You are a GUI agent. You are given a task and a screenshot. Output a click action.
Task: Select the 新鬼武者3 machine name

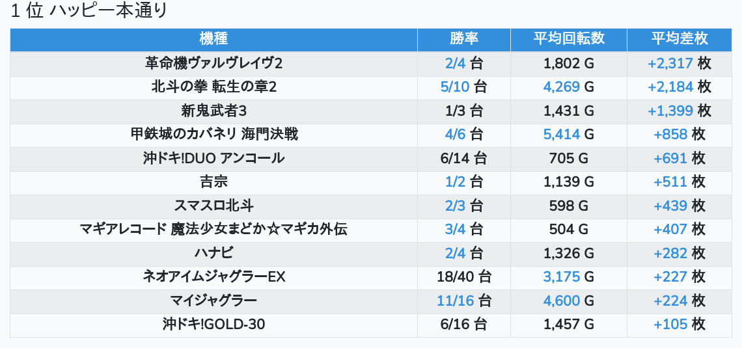(213, 111)
